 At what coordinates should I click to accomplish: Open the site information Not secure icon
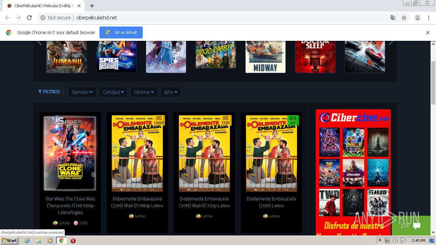43,18
